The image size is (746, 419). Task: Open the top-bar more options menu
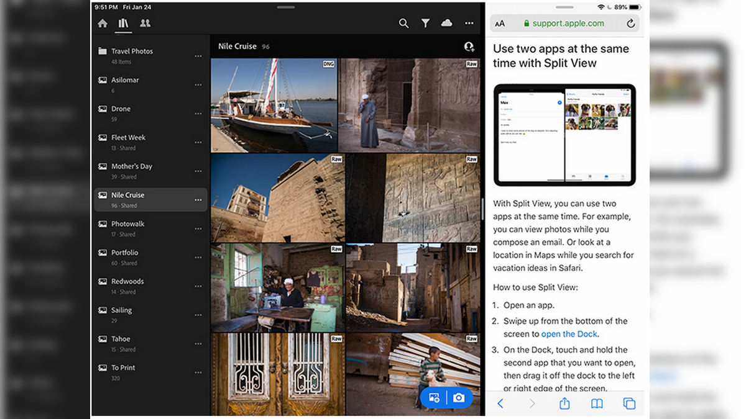coord(469,23)
